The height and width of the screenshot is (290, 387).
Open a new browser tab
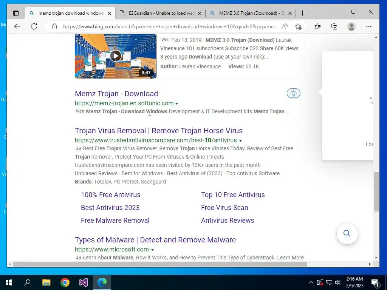tap(302, 13)
